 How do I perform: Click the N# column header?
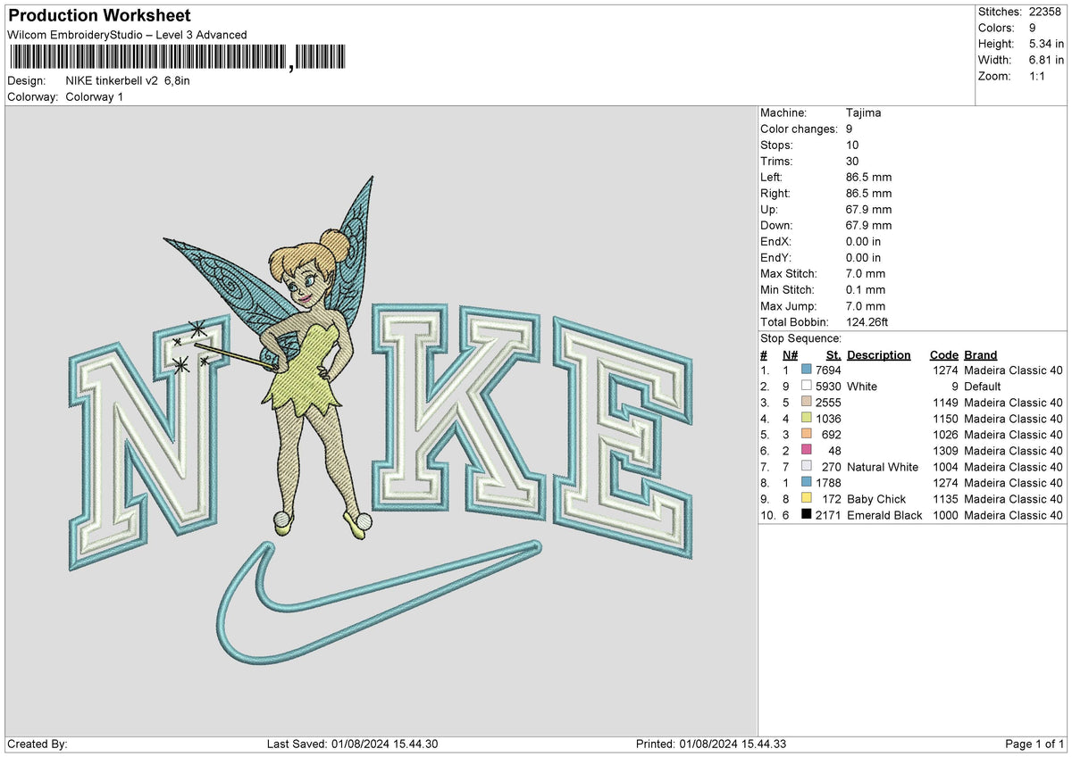pyautogui.click(x=791, y=355)
